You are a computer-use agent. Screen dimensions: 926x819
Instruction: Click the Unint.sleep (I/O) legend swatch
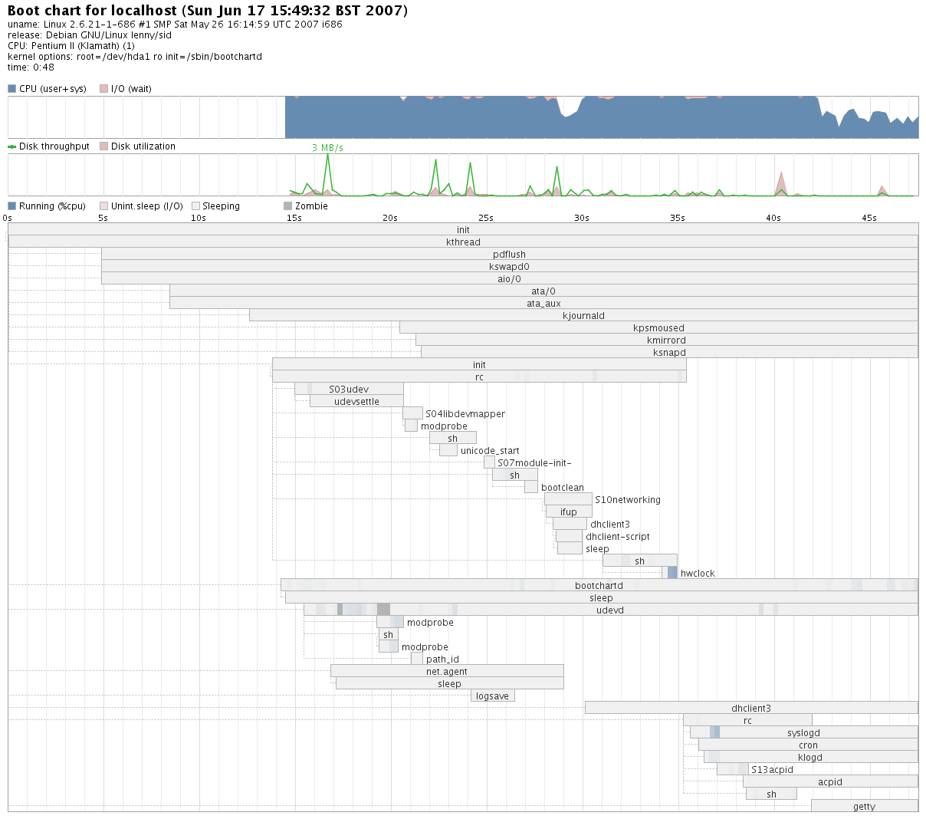coord(103,206)
